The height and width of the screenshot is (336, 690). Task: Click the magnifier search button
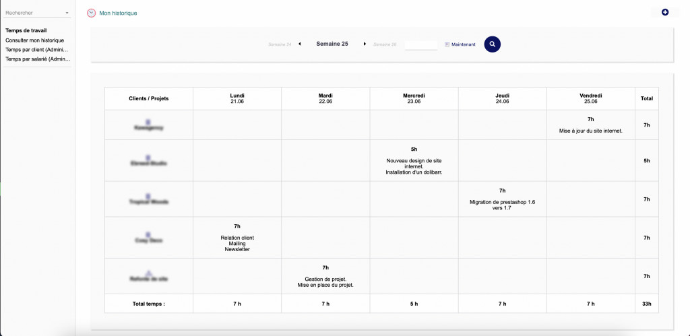[493, 44]
